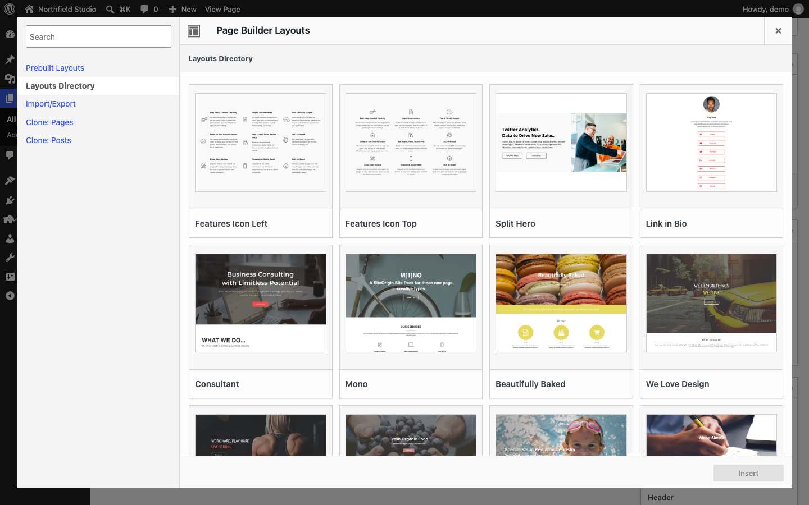The width and height of the screenshot is (809, 505).
Task: Open the comments bubble in admin bar
Action: click(x=144, y=9)
